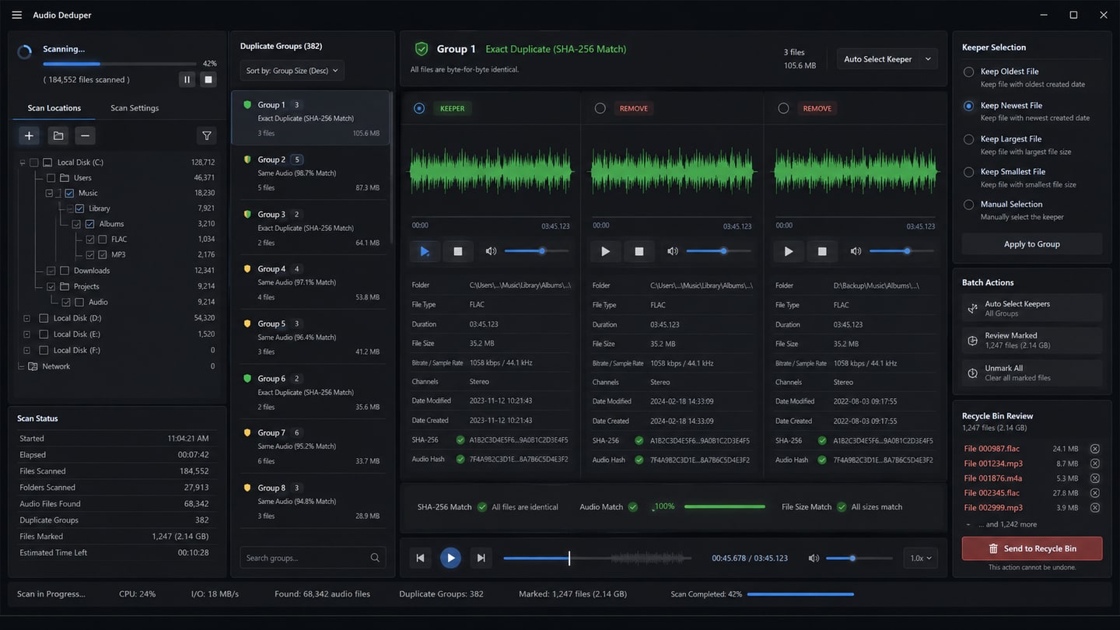1120x630 pixels.
Task: Click search groups magnifier icon
Action: click(375, 558)
